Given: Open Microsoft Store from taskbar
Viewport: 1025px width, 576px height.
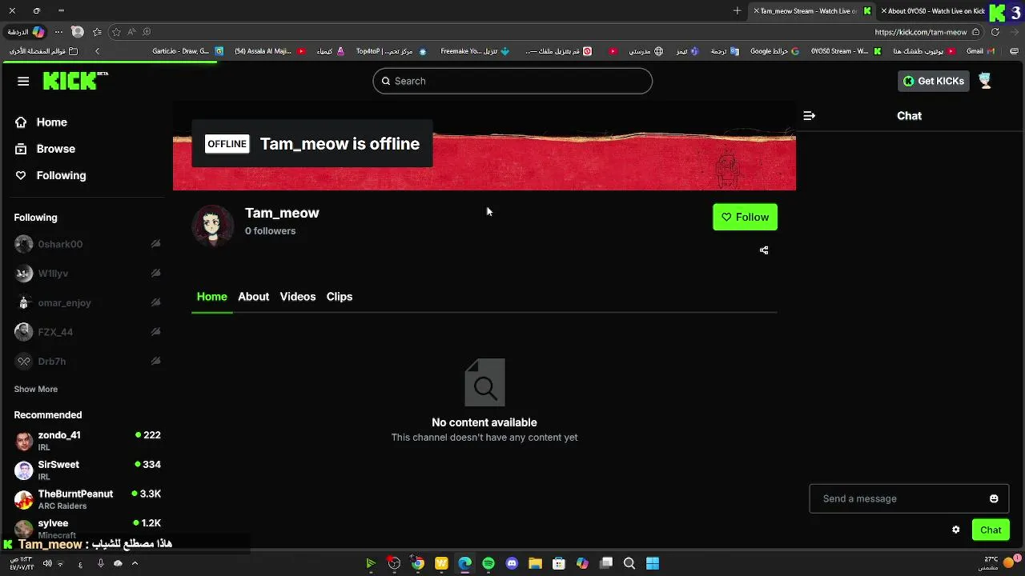Looking at the screenshot, I should click(x=559, y=563).
